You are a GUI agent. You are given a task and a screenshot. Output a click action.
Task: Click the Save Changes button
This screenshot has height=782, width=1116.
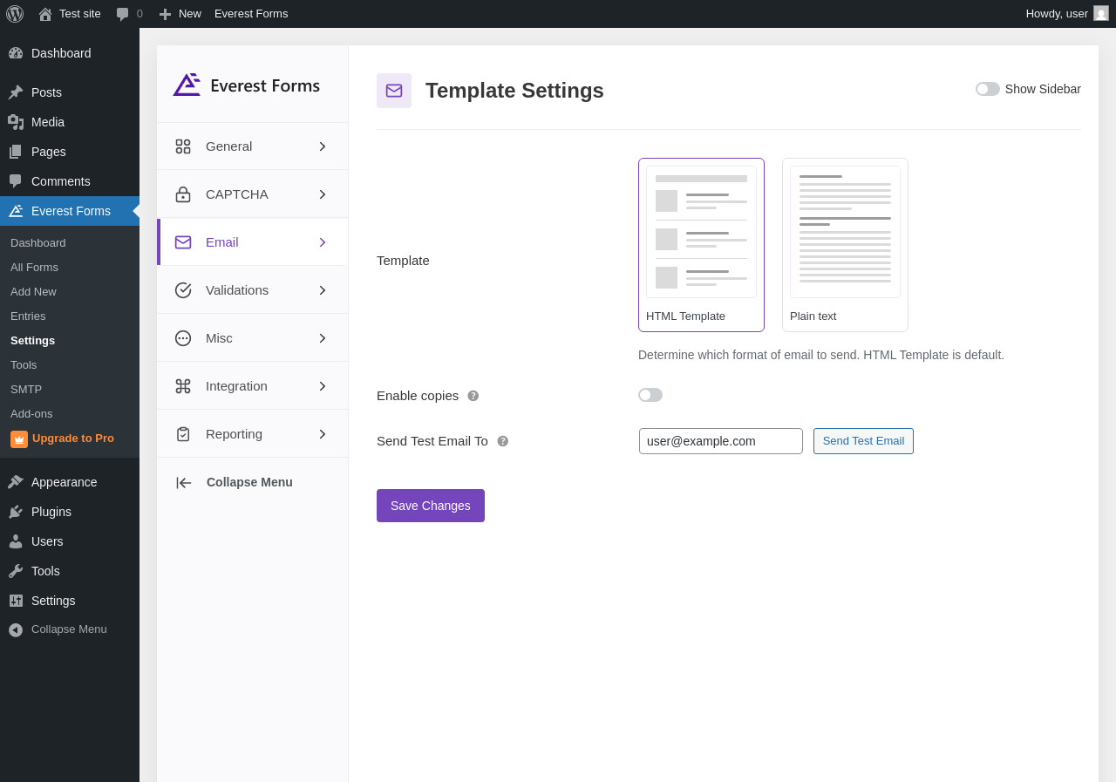tap(431, 506)
